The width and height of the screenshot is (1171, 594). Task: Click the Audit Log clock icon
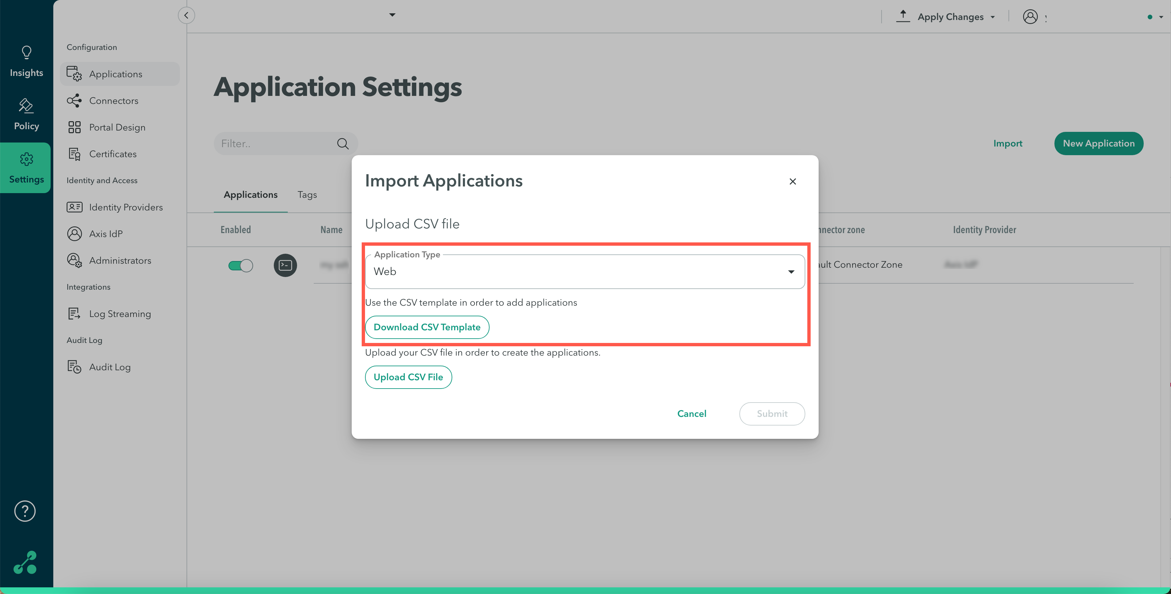pos(74,367)
